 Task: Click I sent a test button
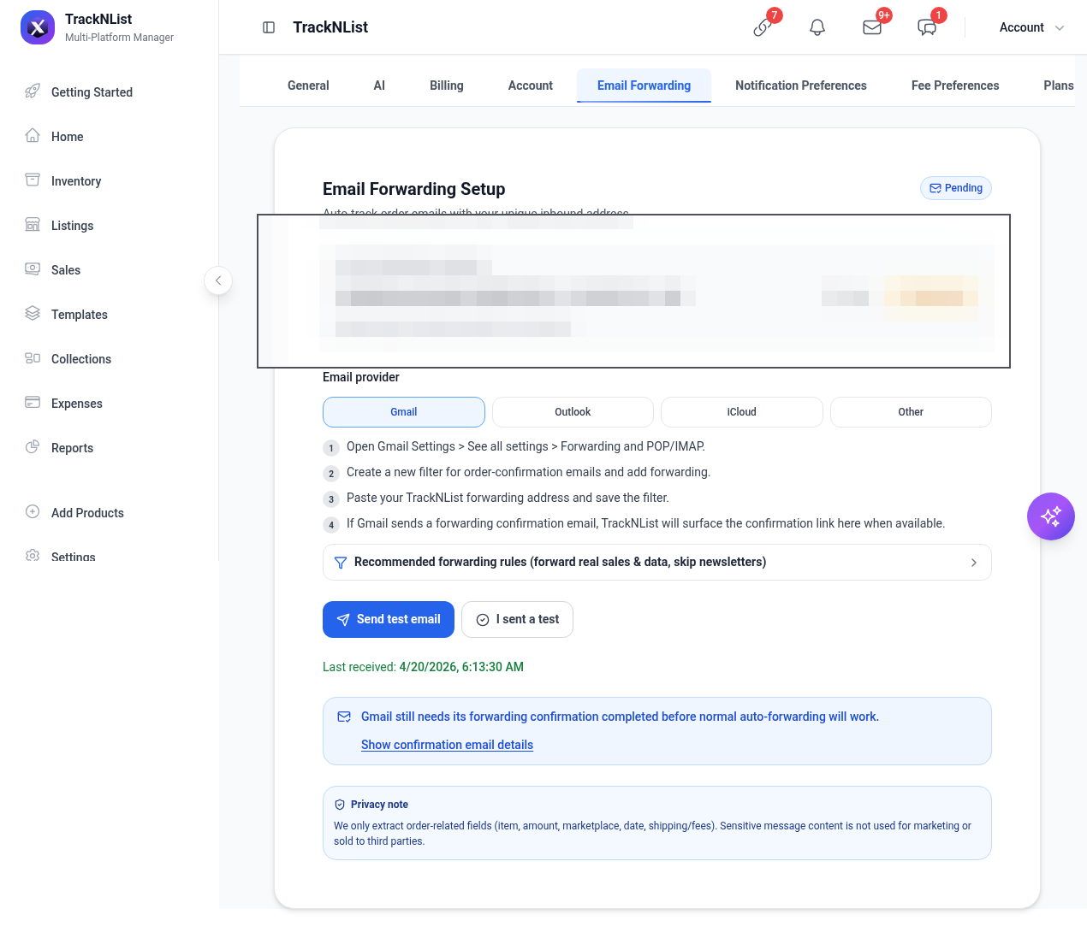(517, 619)
